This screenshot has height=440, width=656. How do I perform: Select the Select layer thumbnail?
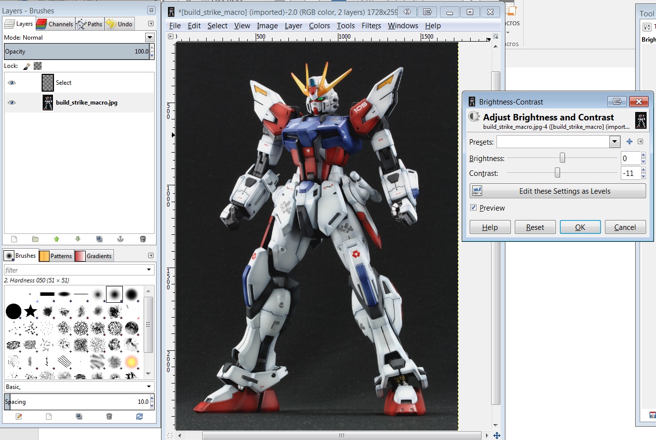click(x=48, y=83)
